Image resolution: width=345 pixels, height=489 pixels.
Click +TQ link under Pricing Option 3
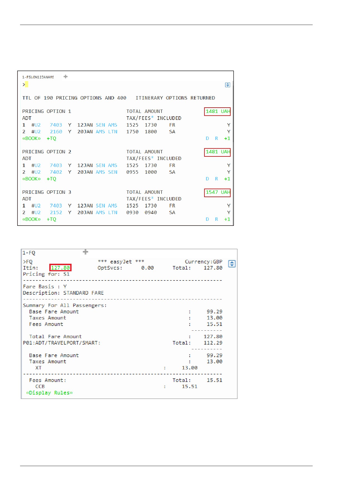(x=52, y=219)
